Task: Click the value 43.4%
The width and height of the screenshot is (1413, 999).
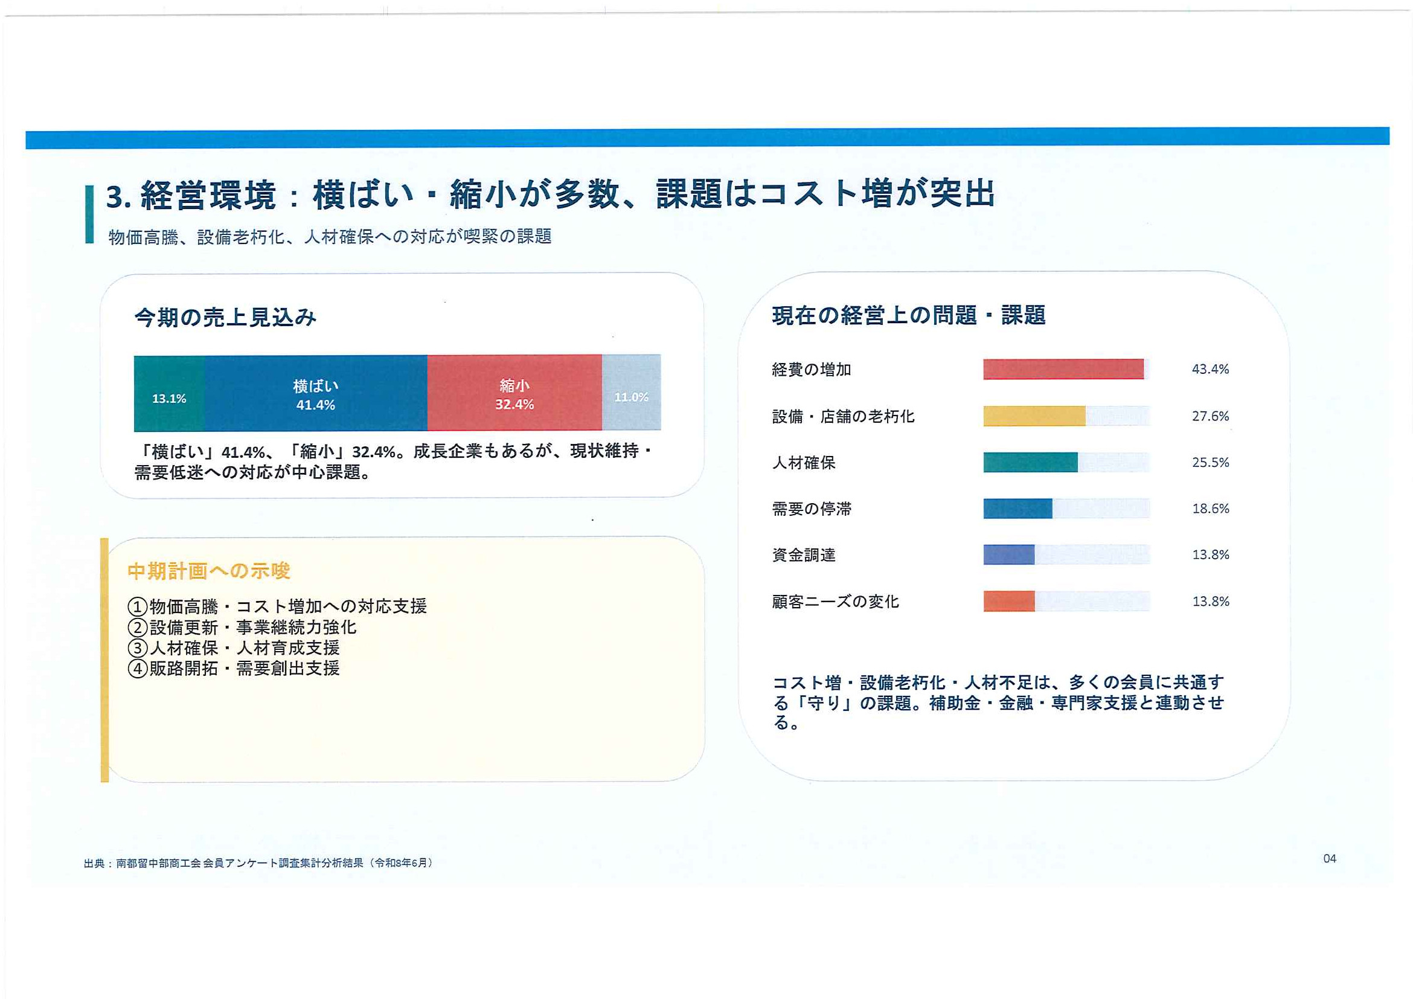Action: [x=1210, y=368]
